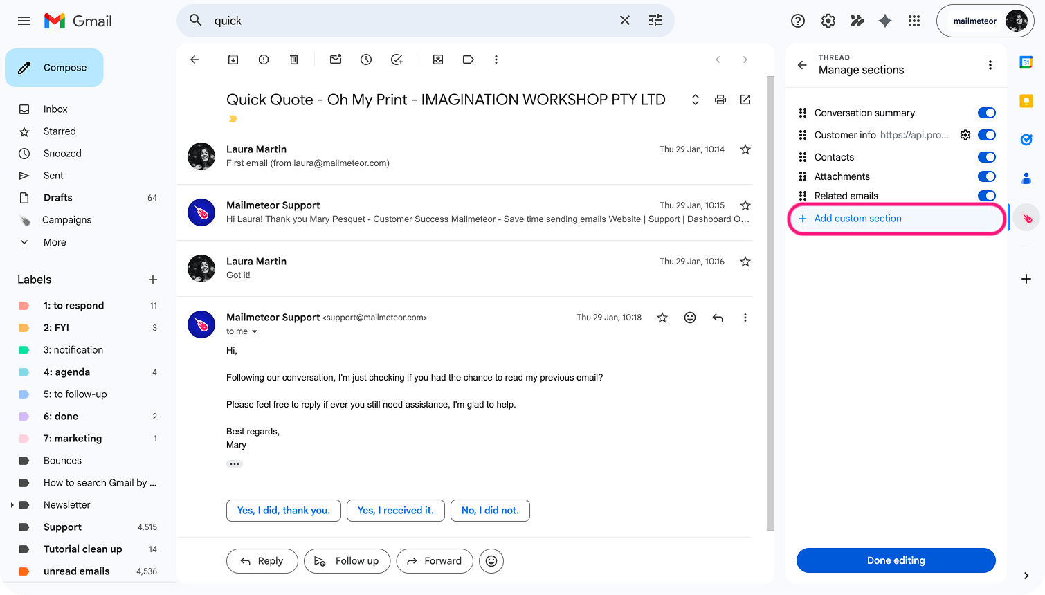The height and width of the screenshot is (595, 1045).
Task: Add this conversation to Tasks
Action: point(397,59)
